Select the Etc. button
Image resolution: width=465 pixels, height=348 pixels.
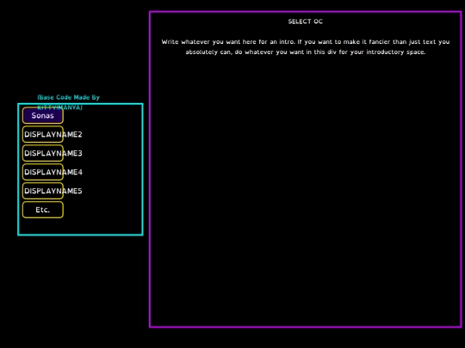pos(43,210)
